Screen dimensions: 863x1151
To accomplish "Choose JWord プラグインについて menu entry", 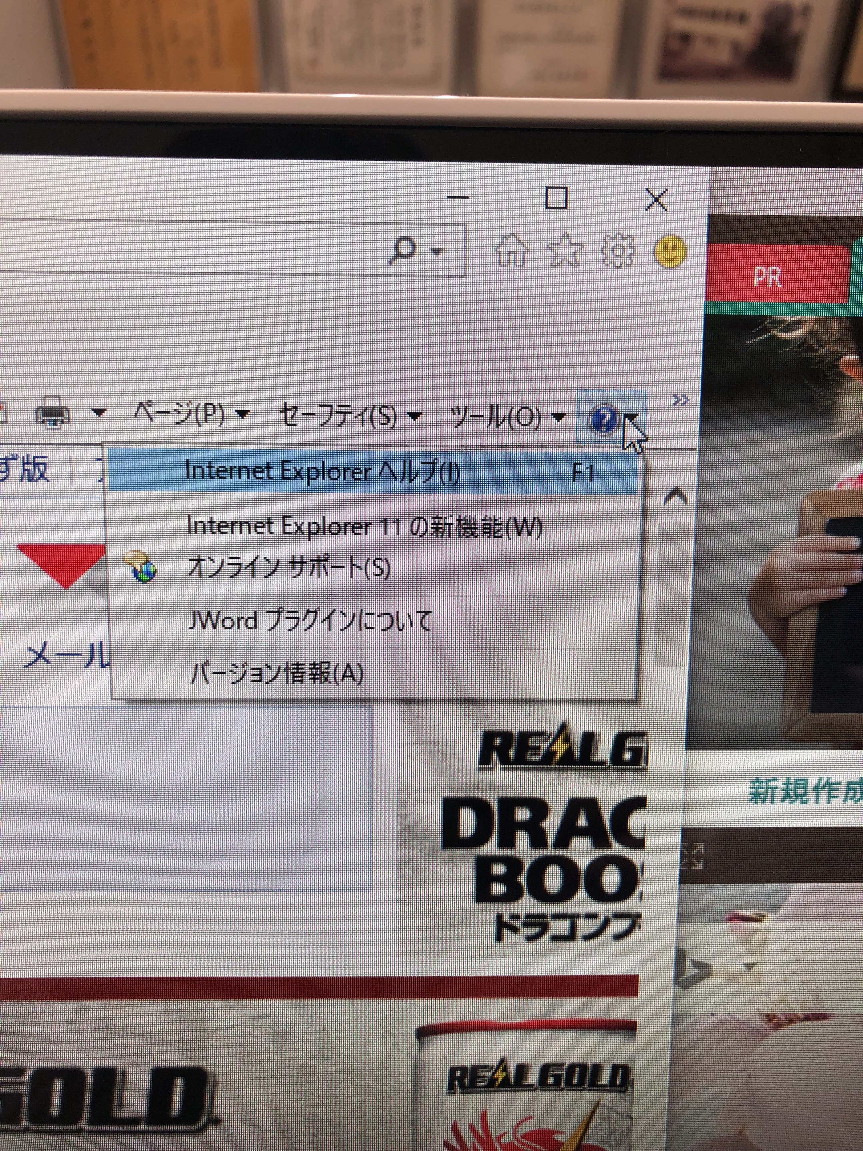I will click(310, 621).
